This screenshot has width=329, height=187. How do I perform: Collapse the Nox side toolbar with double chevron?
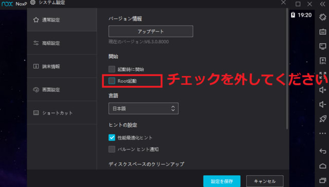(x=322, y=4)
